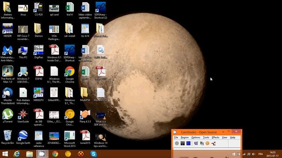
Task: Select the Demos folder on desktop
Action: pos(38,30)
